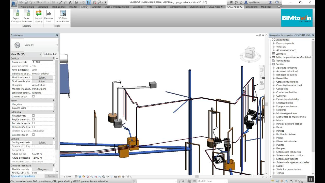Edit the Escala de vista 1 : 100 field

(x=42, y=62)
